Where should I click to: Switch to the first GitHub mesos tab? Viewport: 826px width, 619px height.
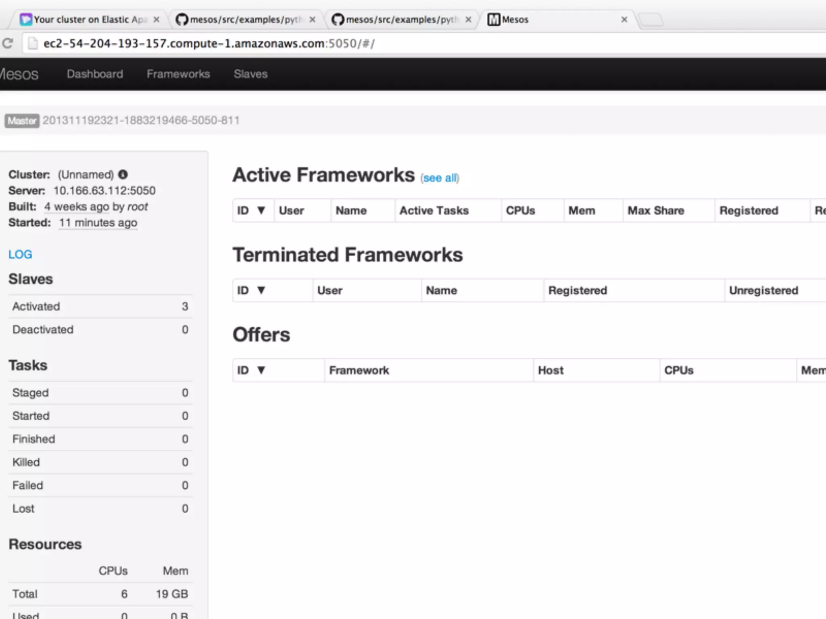[245, 19]
